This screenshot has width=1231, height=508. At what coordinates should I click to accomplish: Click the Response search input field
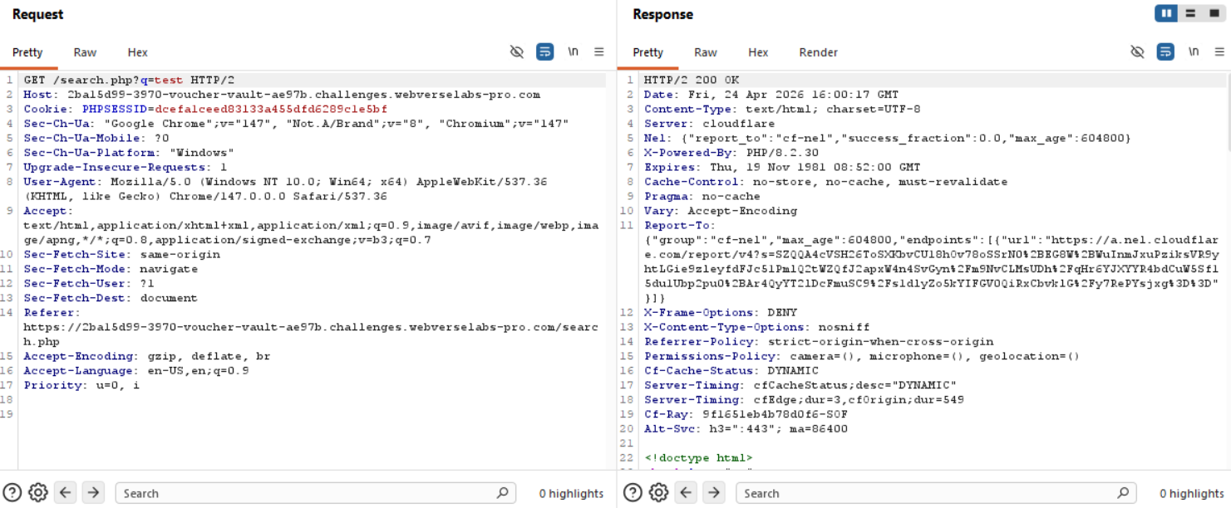pos(927,493)
